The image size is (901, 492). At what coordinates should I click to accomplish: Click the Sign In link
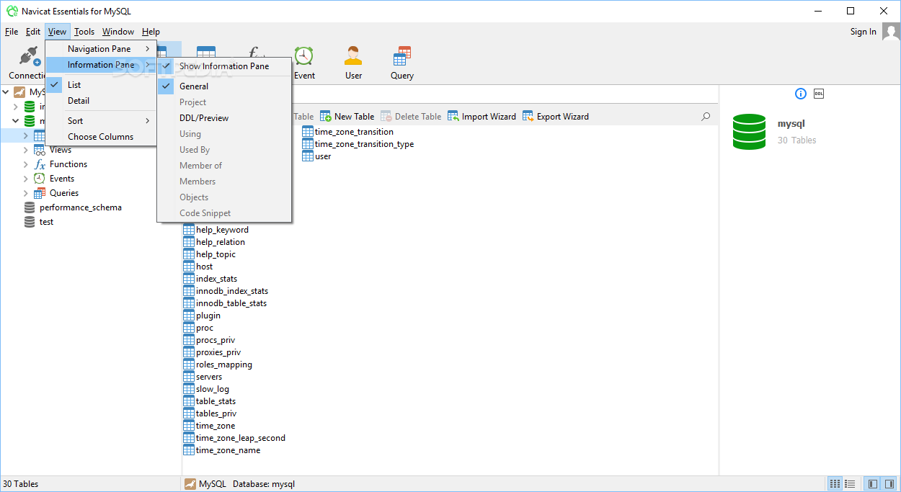[864, 32]
